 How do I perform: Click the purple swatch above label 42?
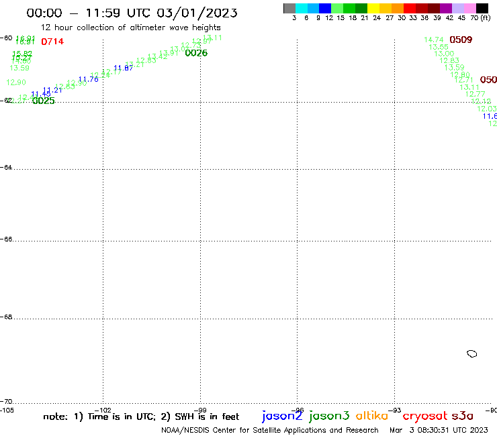tap(446, 8)
